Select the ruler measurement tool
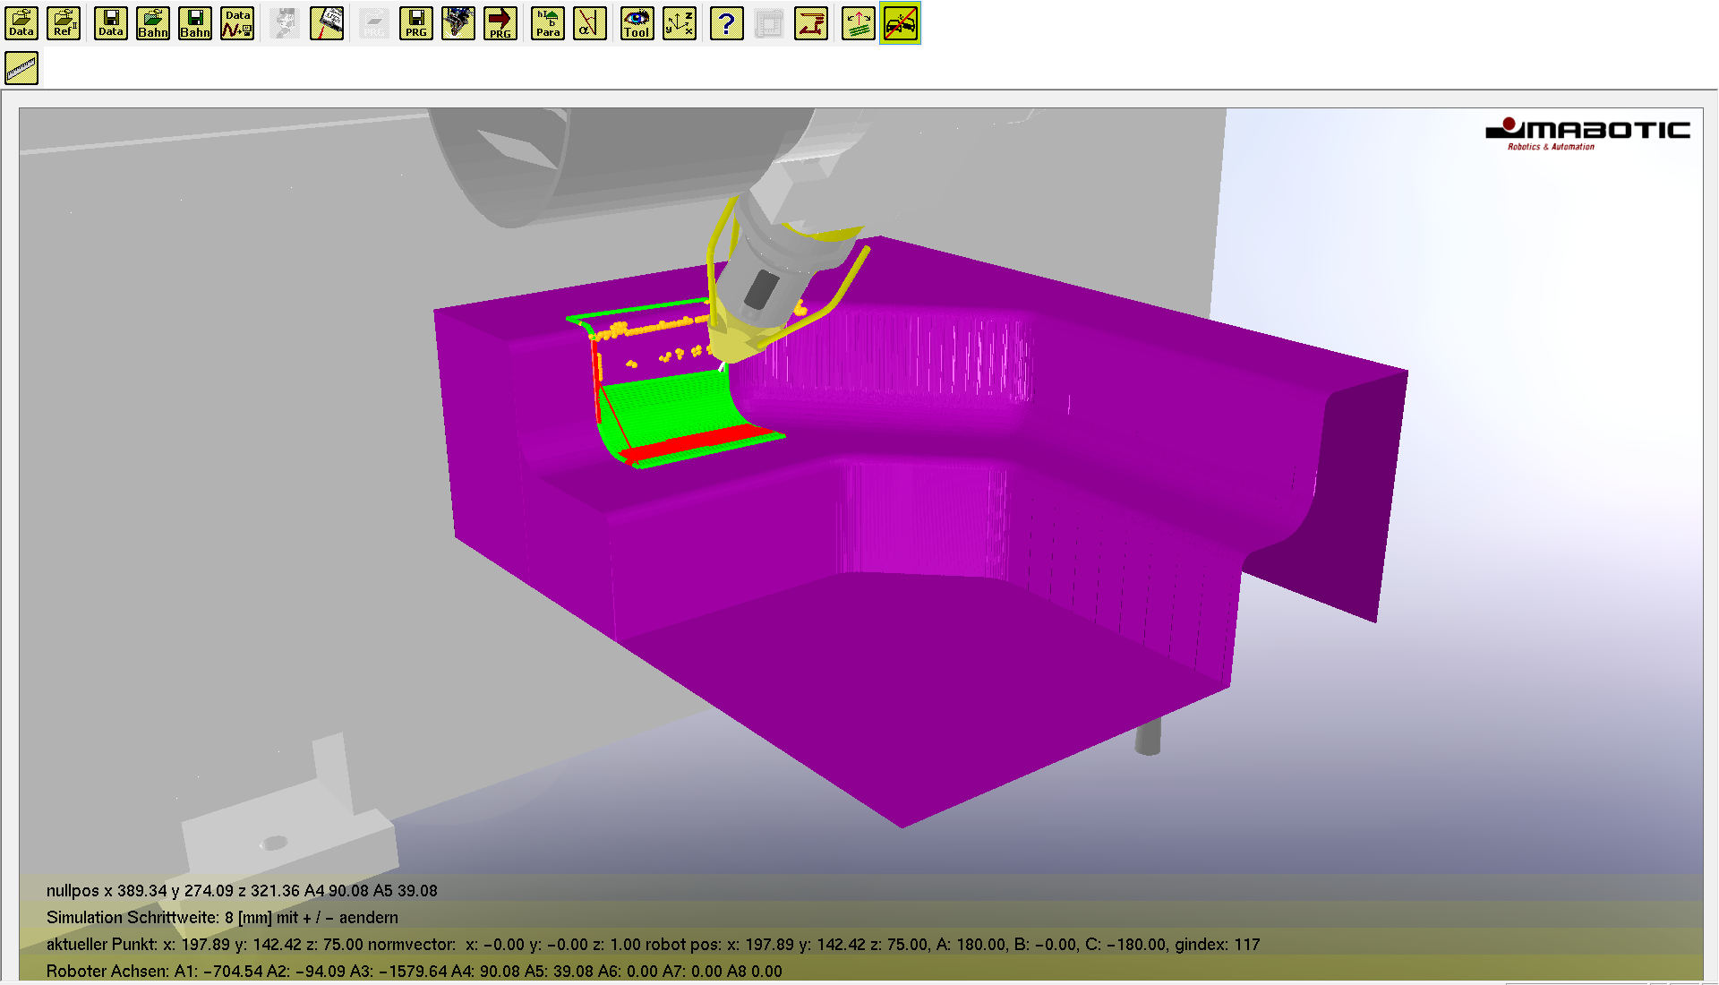Viewport: 1719px width, 985px height. (x=21, y=68)
